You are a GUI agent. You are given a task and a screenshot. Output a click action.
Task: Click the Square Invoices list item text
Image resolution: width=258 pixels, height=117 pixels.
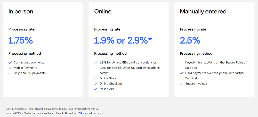coord(196,84)
